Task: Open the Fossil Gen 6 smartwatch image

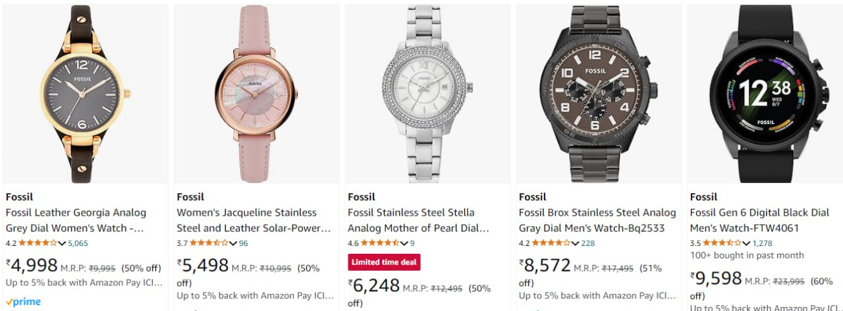Action: 765,93
